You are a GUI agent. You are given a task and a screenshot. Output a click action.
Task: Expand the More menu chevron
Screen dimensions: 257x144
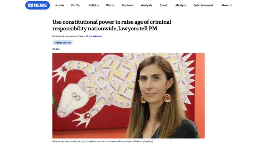[x=231, y=5]
